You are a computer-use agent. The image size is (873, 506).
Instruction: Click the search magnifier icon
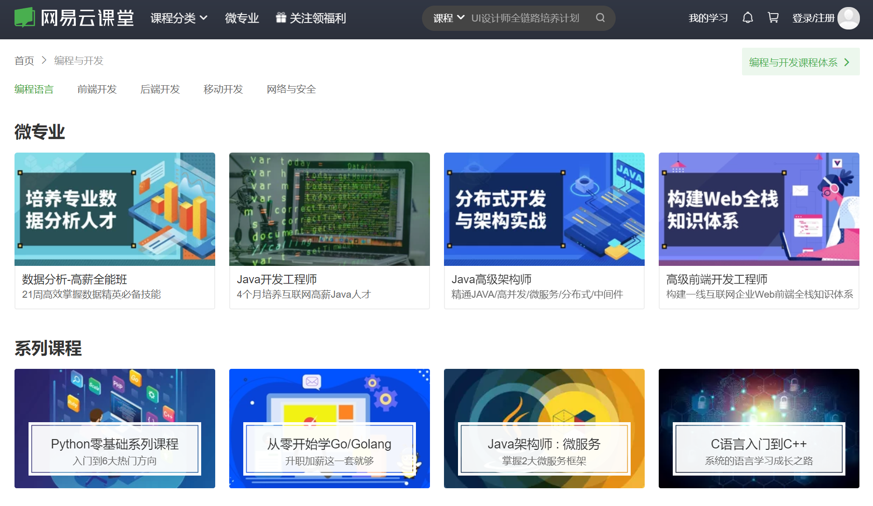click(600, 18)
